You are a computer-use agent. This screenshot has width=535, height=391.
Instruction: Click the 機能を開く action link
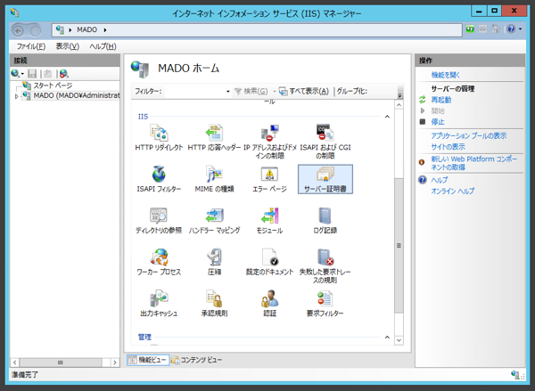coord(445,75)
